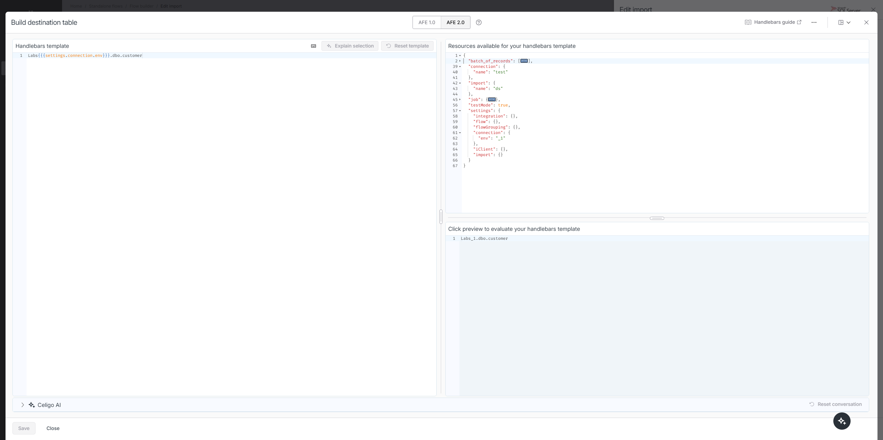Click the Reset template button

coord(407,46)
